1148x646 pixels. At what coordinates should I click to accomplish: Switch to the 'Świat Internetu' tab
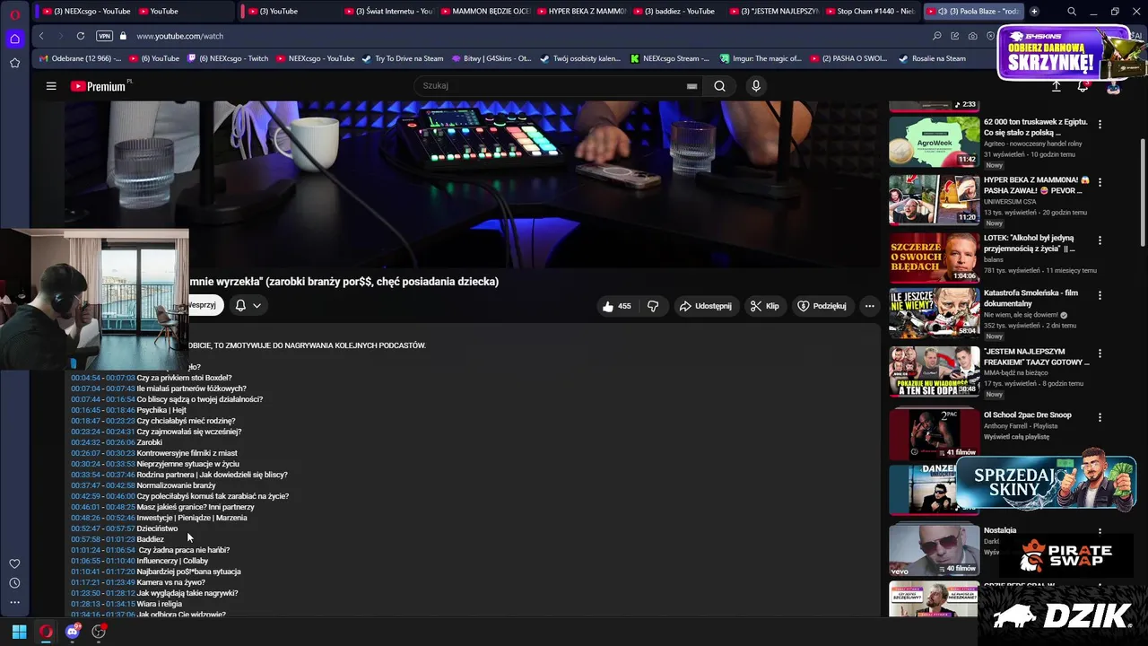(x=387, y=12)
